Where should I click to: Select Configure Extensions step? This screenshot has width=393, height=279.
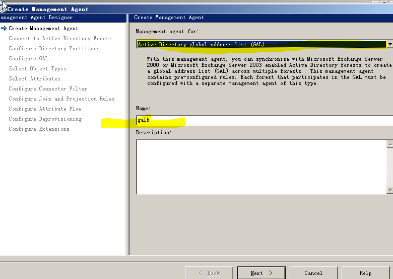39,129
